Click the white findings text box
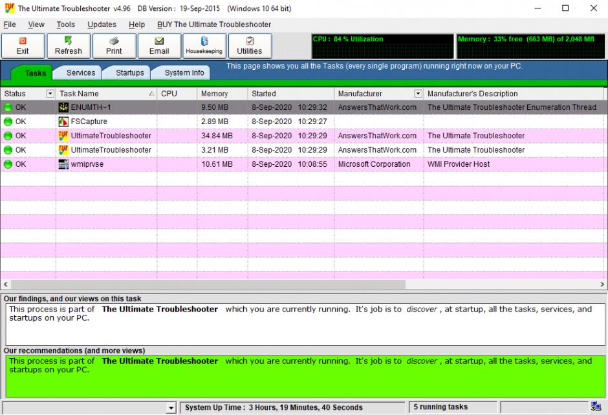 click(305, 325)
